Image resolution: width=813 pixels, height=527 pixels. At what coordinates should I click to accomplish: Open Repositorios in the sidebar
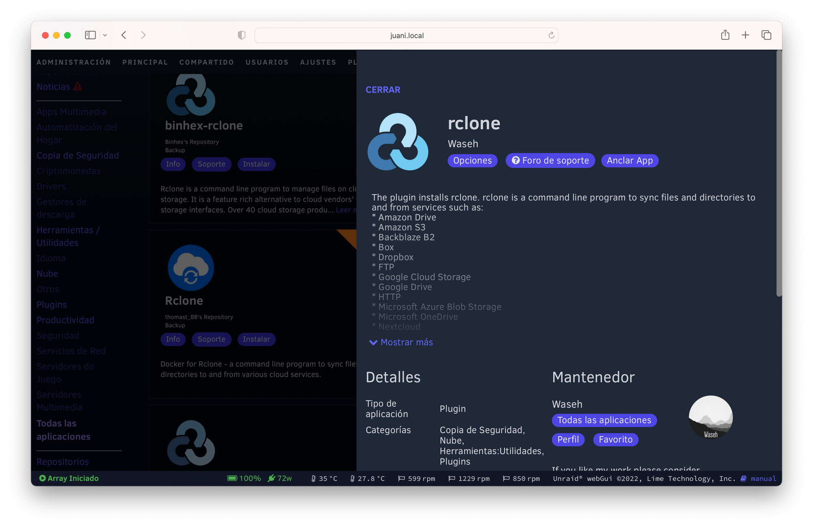click(63, 462)
